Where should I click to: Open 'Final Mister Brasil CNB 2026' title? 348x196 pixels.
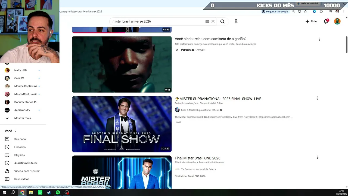[197, 158]
